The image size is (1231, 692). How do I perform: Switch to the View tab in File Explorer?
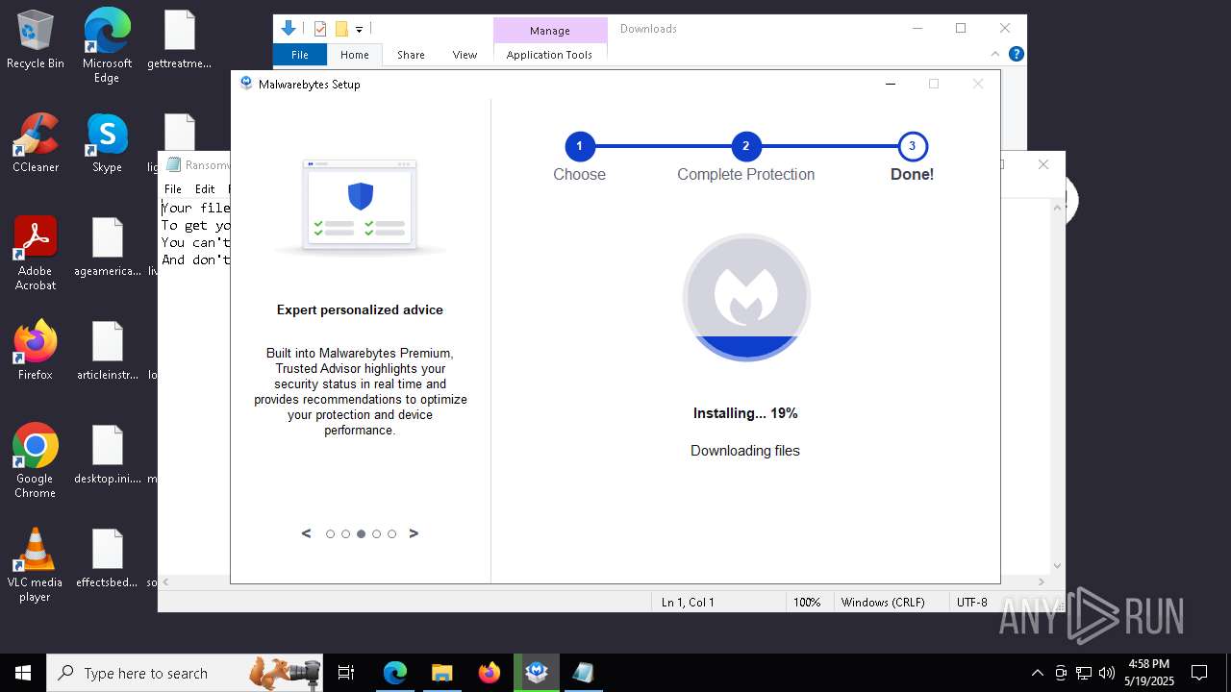pyautogui.click(x=465, y=55)
